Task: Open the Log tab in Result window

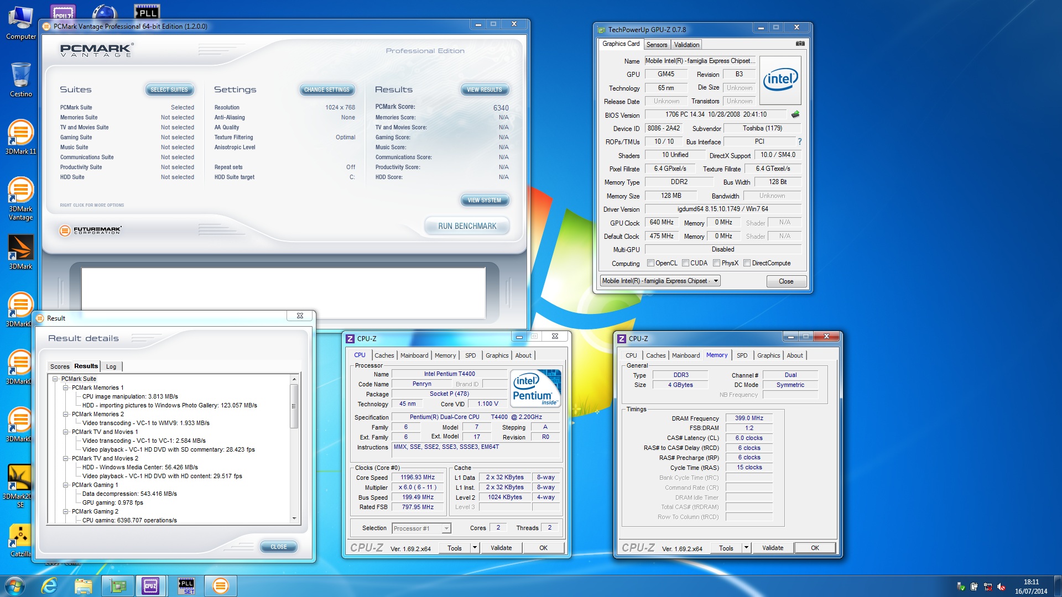Action: 111,366
